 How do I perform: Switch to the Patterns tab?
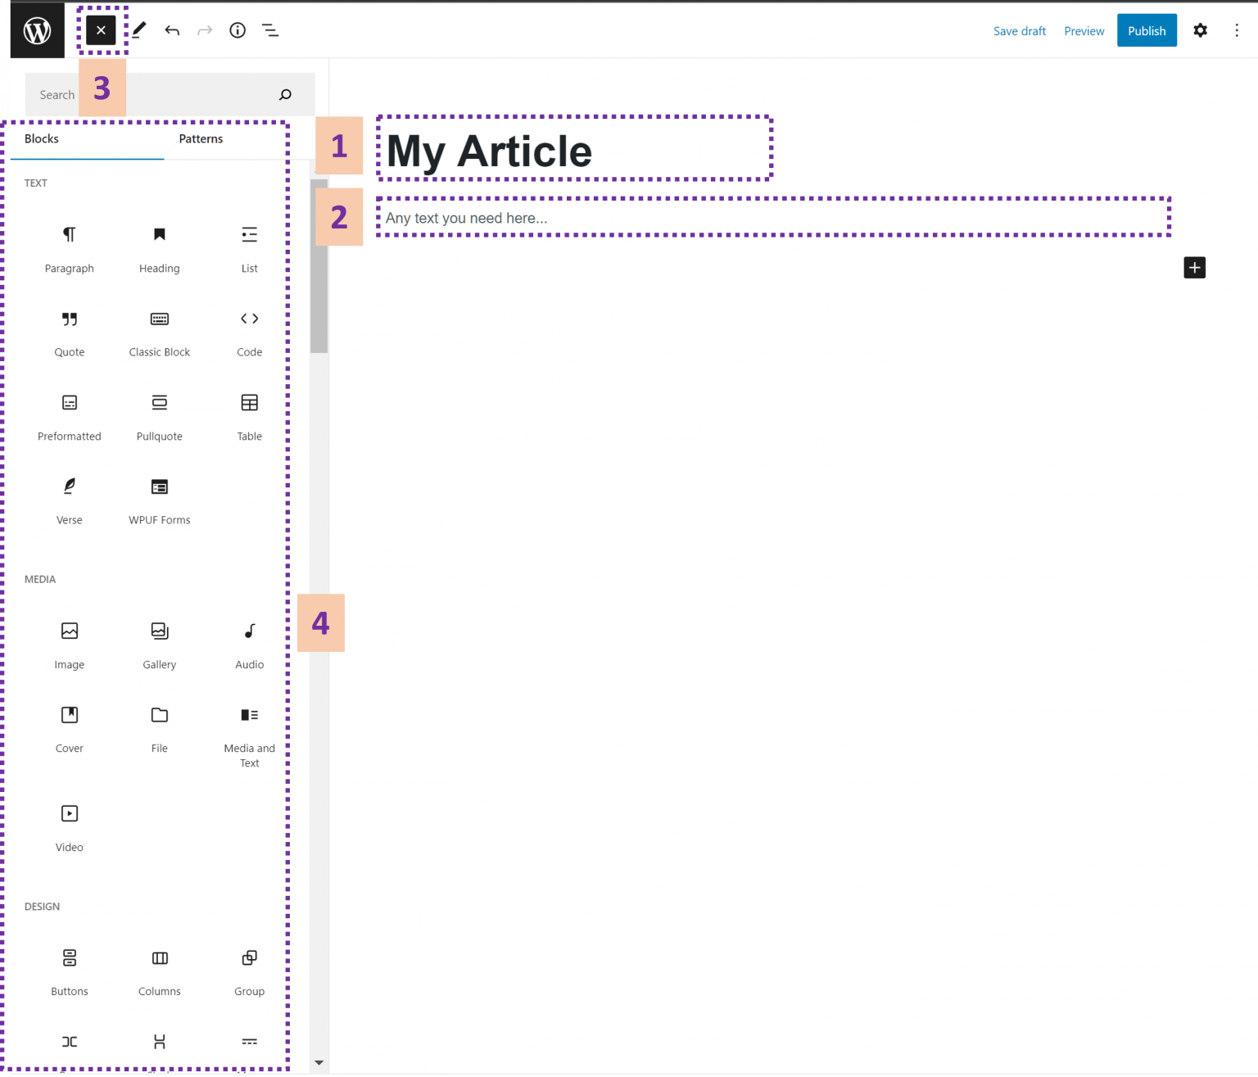click(x=201, y=138)
